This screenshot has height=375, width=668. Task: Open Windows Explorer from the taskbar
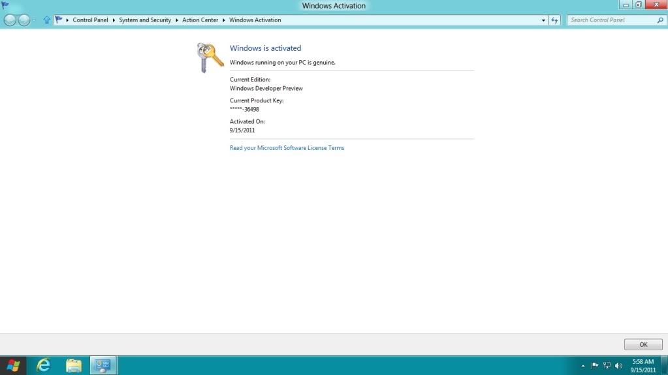(74, 365)
